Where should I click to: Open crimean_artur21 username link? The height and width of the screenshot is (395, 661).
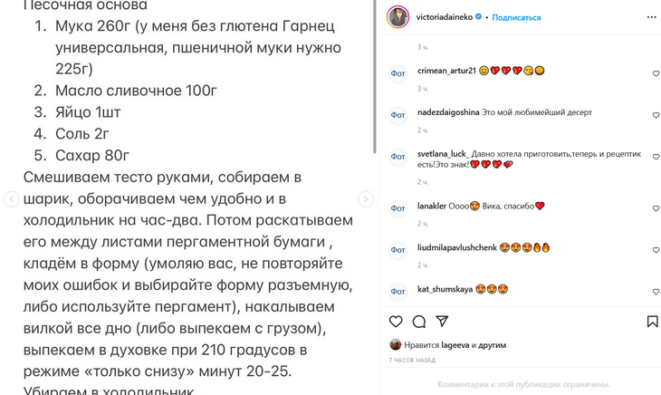(446, 71)
